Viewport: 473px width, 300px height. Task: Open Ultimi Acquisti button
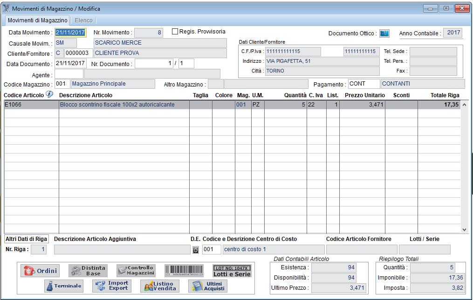[208, 286]
